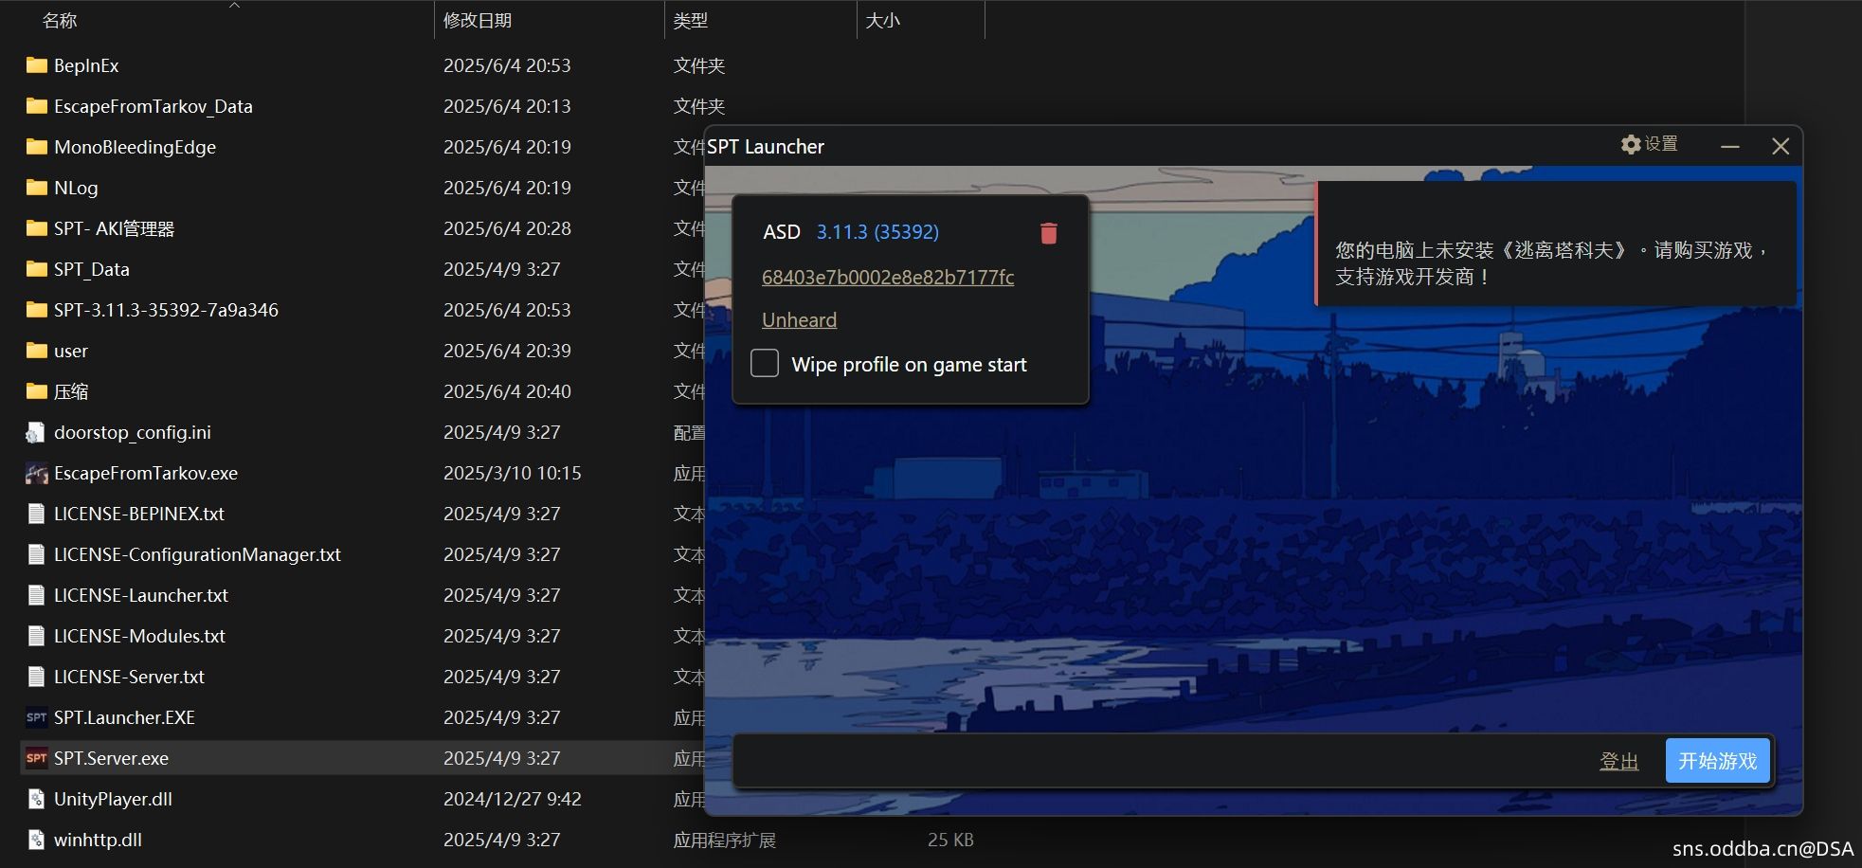Select the SPT-3.11.3-35392-7a9a346 folder icon
The image size is (1862, 868).
click(36, 310)
